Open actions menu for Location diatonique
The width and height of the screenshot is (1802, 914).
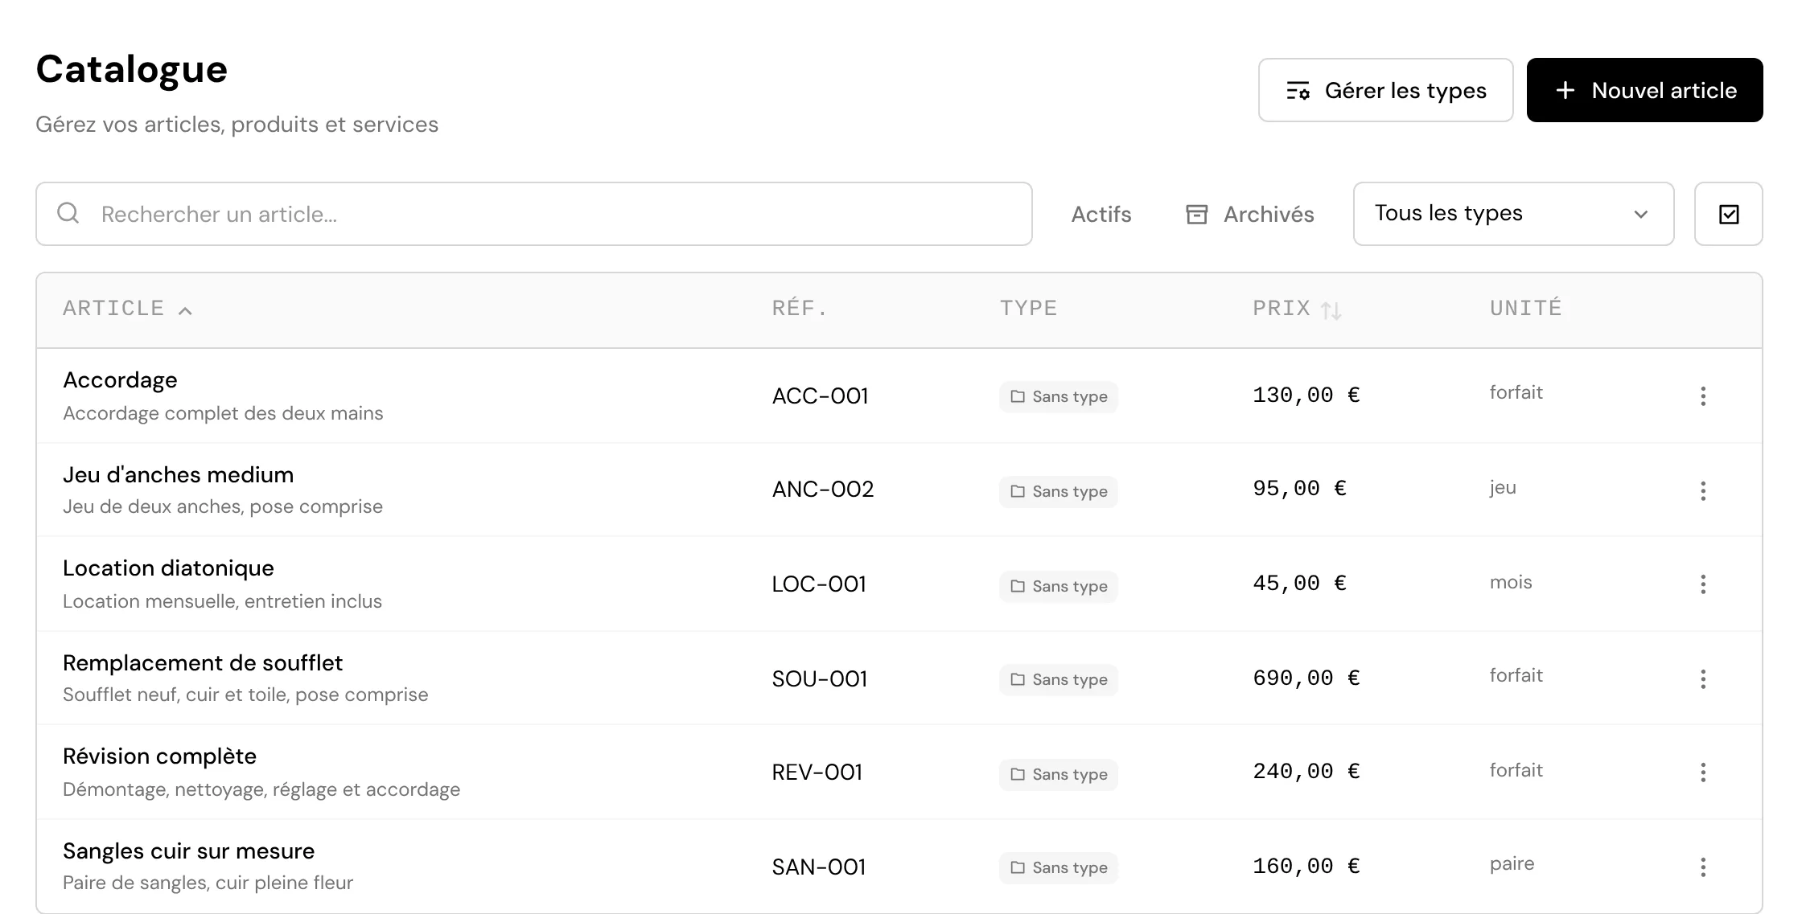click(1703, 584)
